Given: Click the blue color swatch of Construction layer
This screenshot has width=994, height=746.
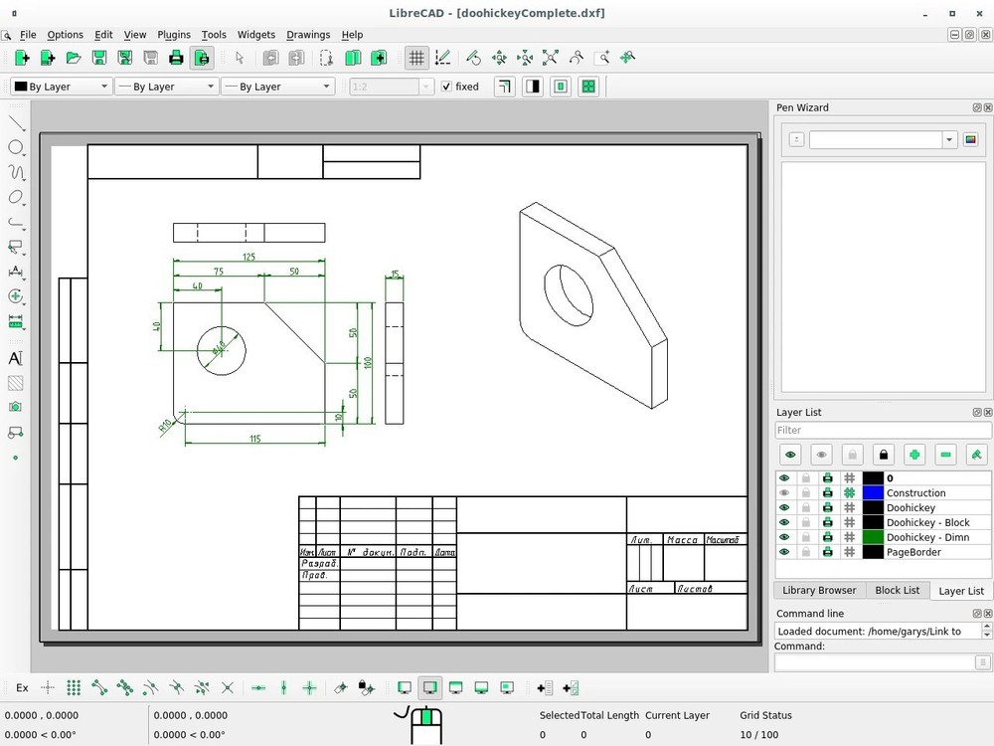Looking at the screenshot, I should point(873,492).
